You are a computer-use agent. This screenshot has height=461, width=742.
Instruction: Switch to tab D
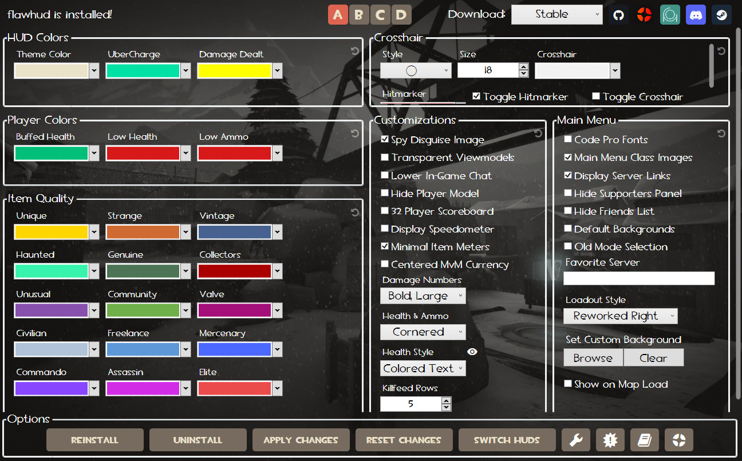click(401, 14)
